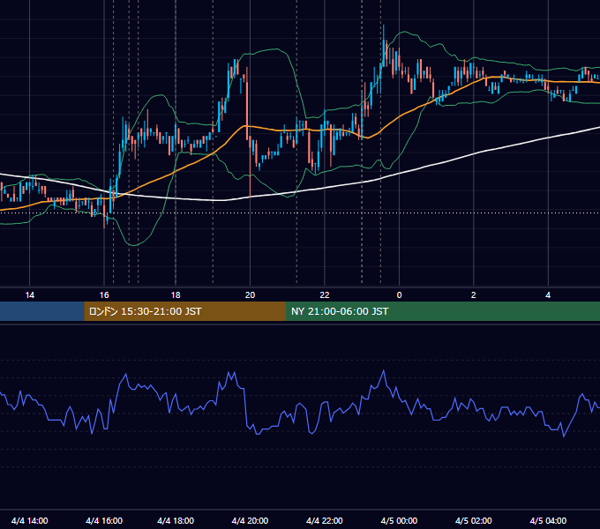Click the 16 hour axis label

[104, 295]
